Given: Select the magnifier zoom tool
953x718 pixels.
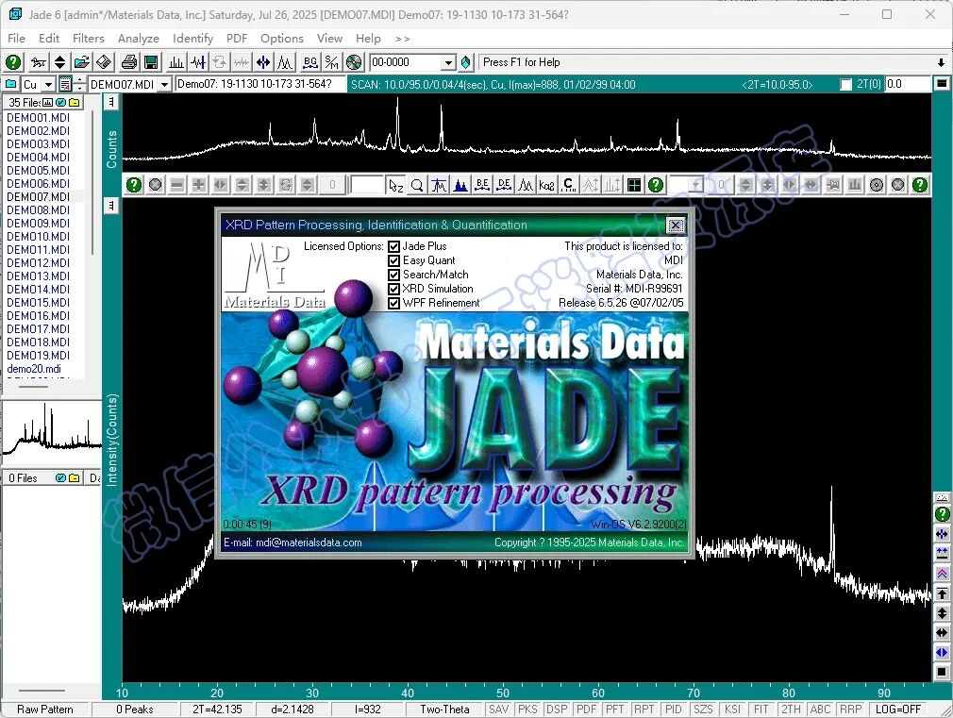Looking at the screenshot, I should [x=417, y=185].
